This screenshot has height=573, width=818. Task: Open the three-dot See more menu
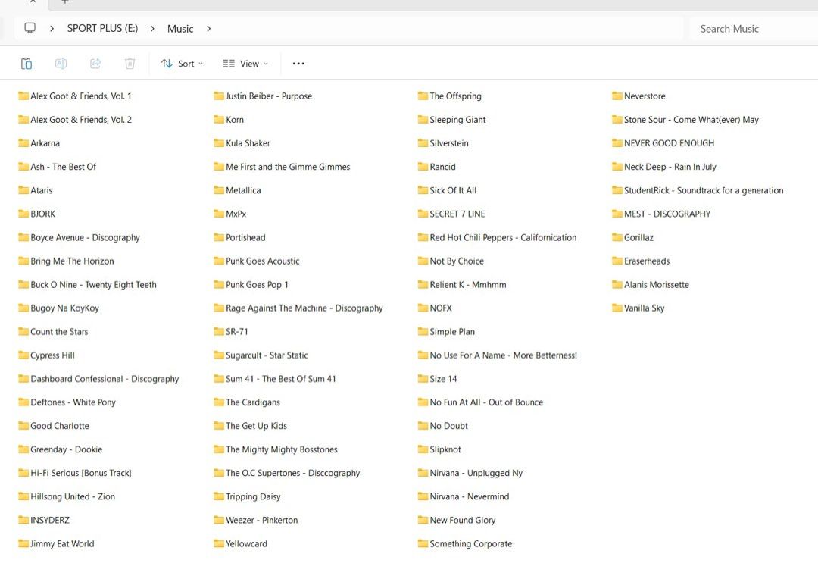[x=298, y=64]
